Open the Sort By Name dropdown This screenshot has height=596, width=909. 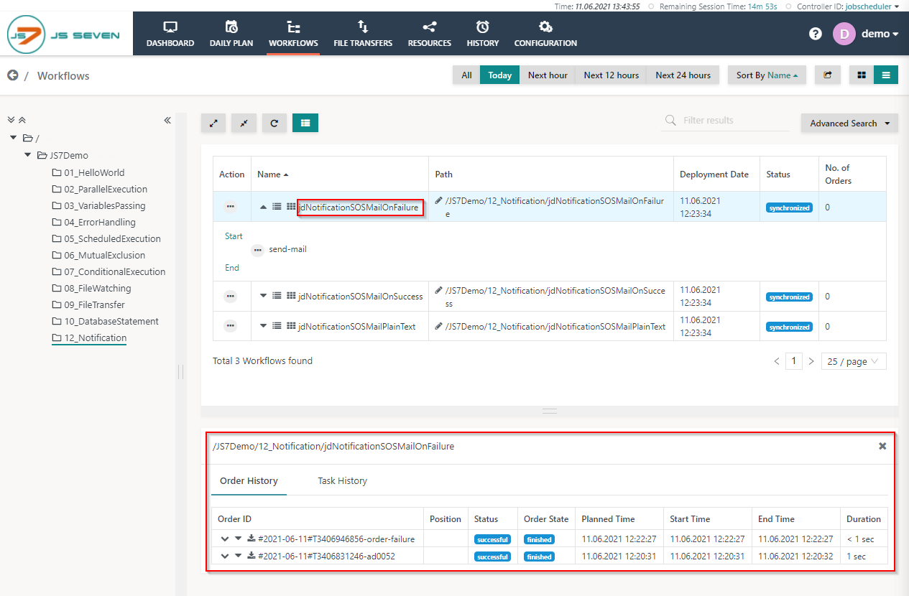[x=767, y=75]
